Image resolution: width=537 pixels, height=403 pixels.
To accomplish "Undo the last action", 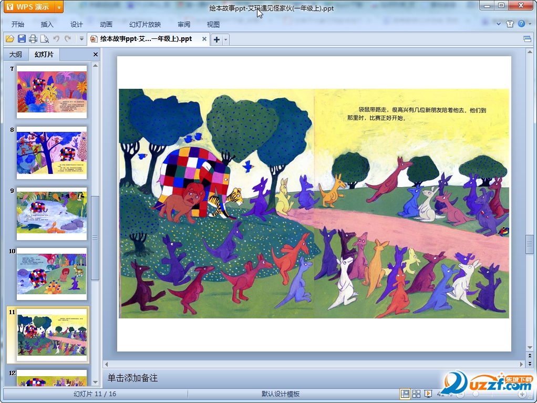I will 56,39.
